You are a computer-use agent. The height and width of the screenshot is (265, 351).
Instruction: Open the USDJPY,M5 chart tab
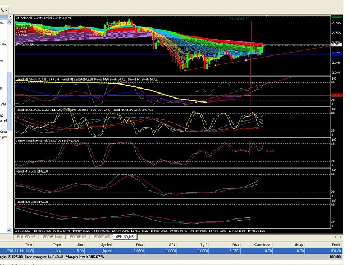(101, 236)
